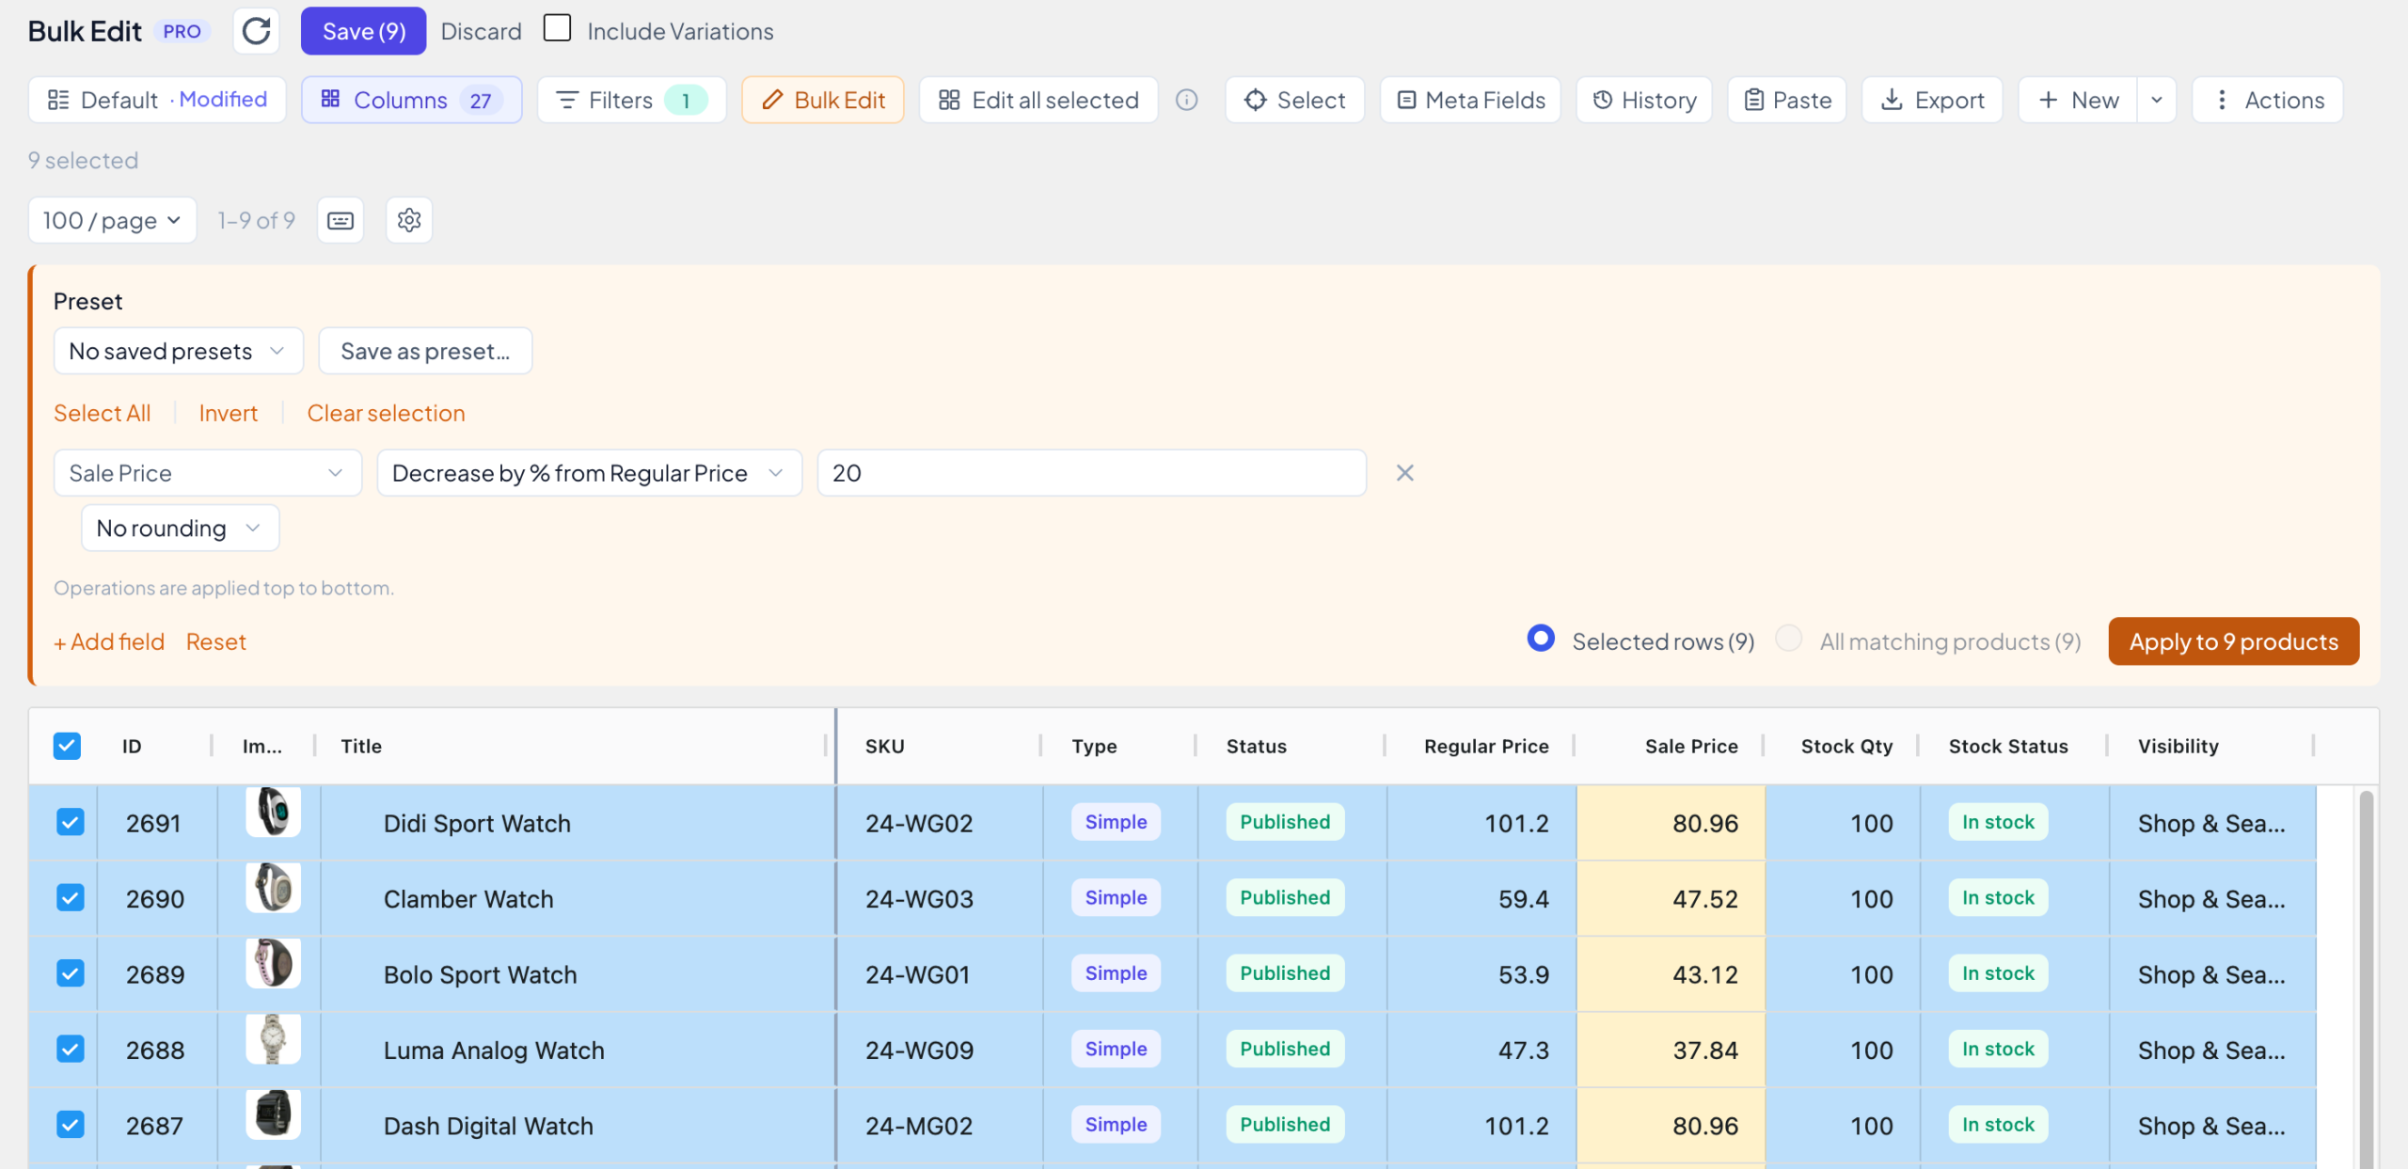The image size is (2408, 1169).
Task: Activate the Select tool
Action: pos(1294,100)
